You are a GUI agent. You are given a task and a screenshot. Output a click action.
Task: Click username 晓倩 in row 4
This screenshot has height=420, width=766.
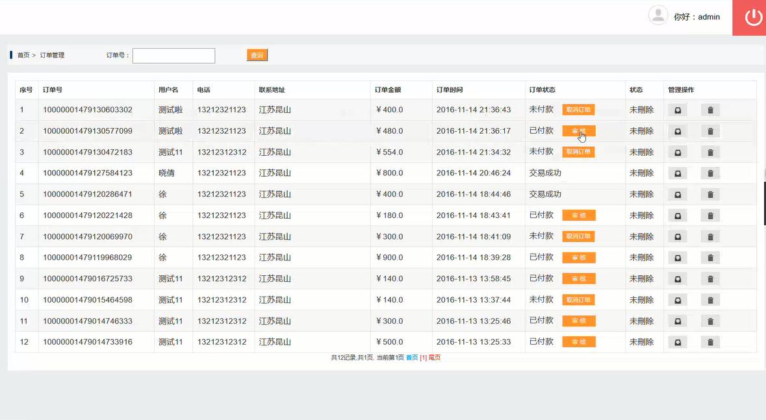pyautogui.click(x=166, y=173)
